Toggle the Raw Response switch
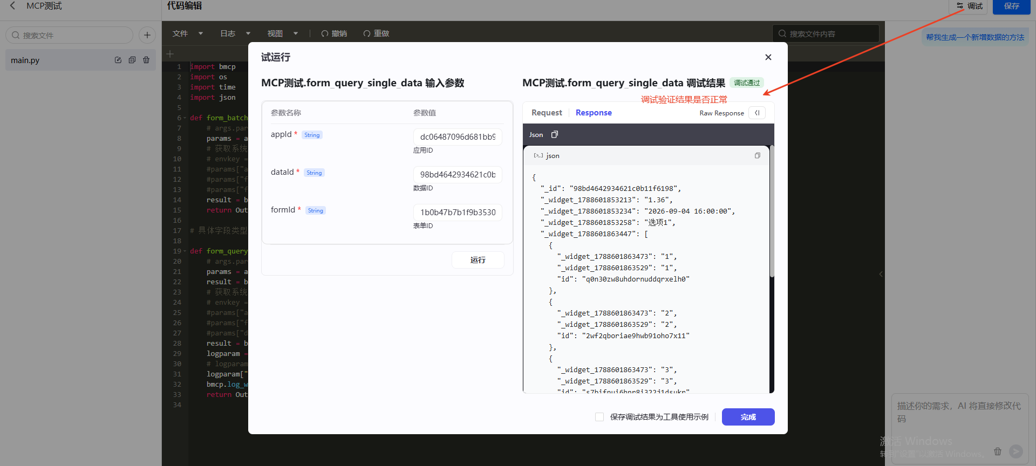 [x=757, y=113]
